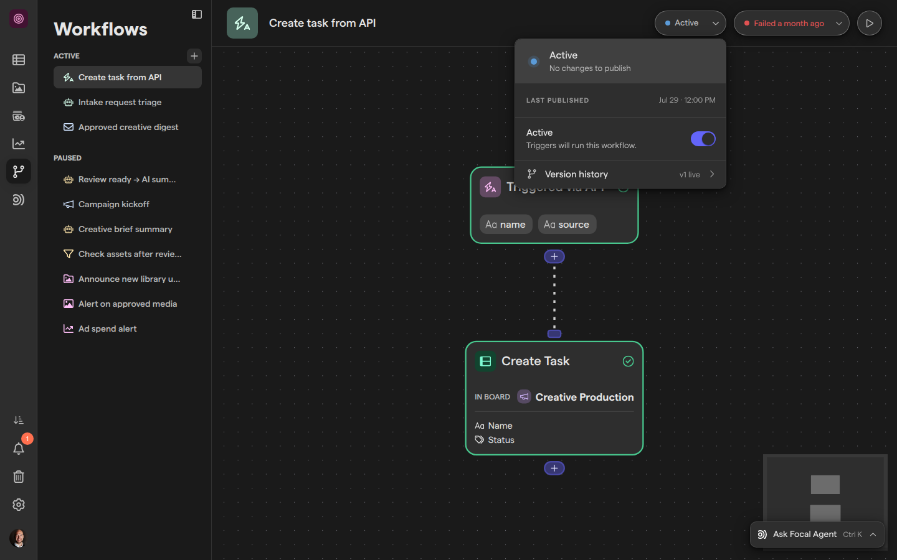Toggle the Active workflow switch off

[x=703, y=139]
